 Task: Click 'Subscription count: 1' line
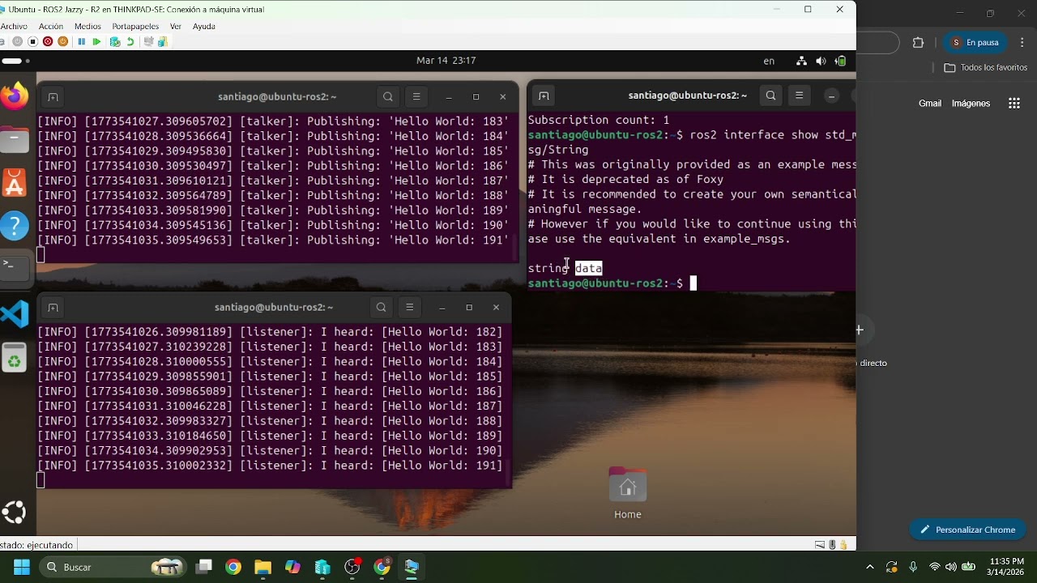pos(599,120)
